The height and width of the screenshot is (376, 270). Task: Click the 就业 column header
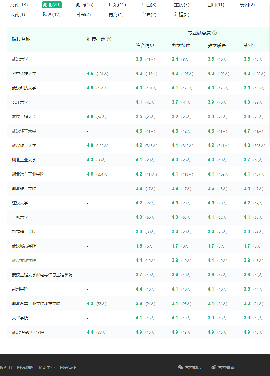(248, 46)
